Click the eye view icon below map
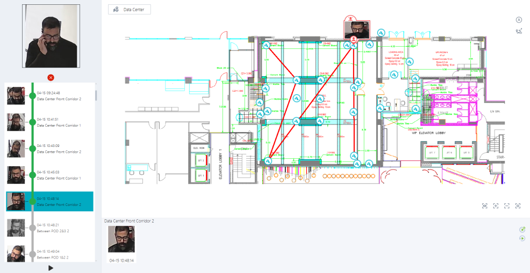This screenshot has height=273, width=530. tap(485, 205)
